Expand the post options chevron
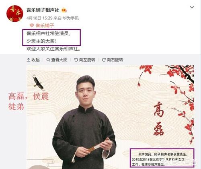 click(x=192, y=7)
